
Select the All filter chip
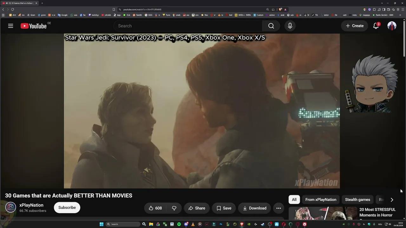tap(294, 199)
